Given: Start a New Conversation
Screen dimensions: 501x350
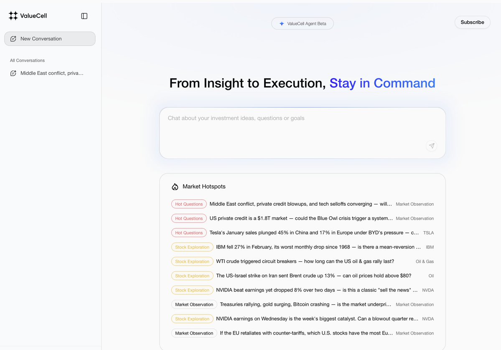Looking at the screenshot, I should [50, 38].
